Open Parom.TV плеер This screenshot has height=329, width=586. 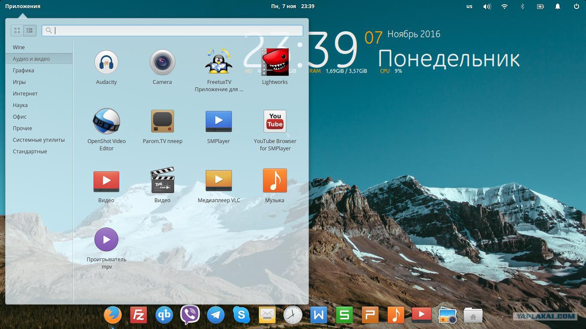(x=162, y=122)
